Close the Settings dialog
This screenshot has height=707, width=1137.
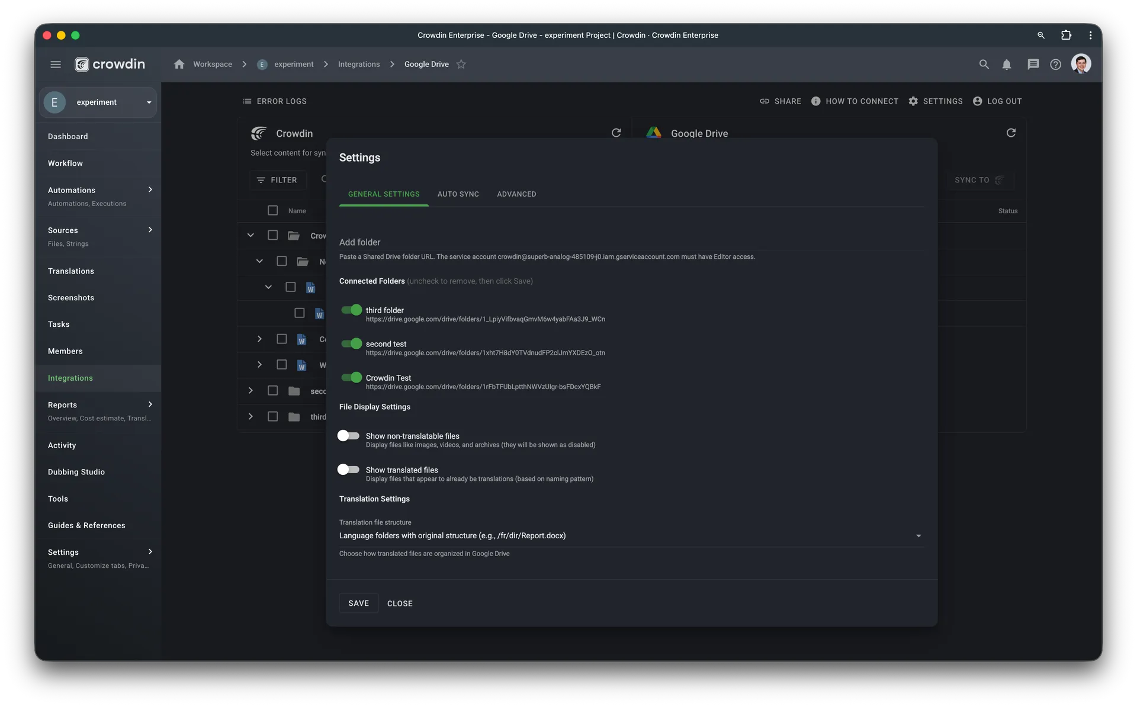400,603
